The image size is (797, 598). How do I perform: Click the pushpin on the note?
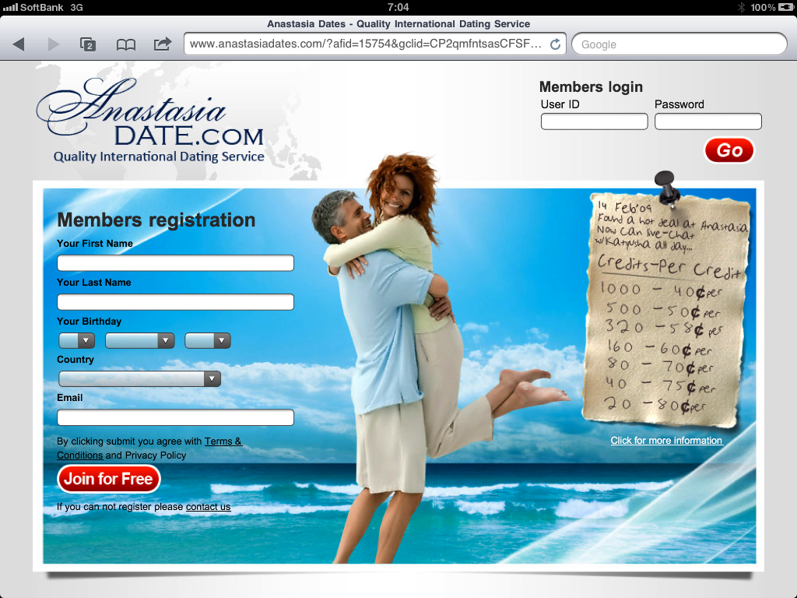click(666, 188)
